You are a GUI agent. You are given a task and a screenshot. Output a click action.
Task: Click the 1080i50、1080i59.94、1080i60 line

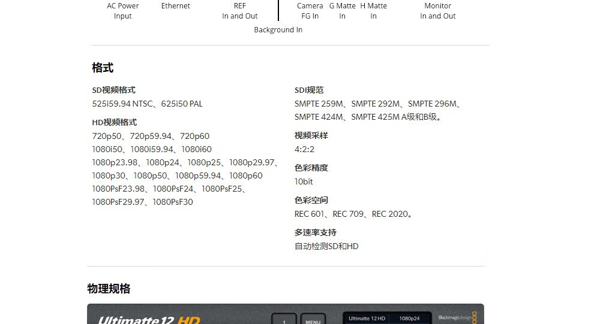pyautogui.click(x=152, y=149)
